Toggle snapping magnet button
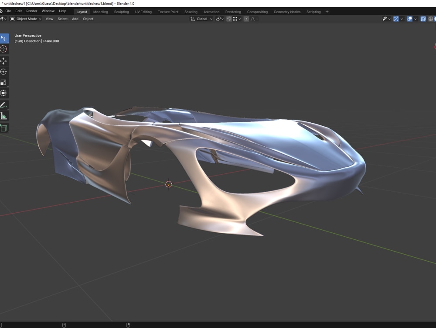 [x=229, y=19]
